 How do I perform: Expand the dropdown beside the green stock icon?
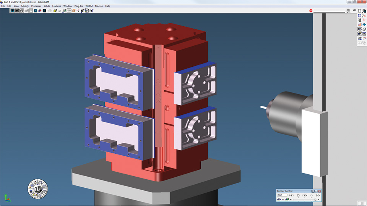(291, 199)
